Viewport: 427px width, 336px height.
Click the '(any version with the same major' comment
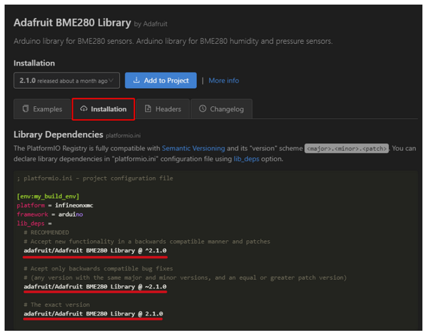pos(185,278)
